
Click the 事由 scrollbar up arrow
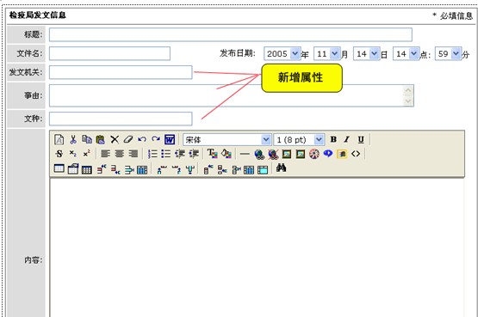click(408, 90)
